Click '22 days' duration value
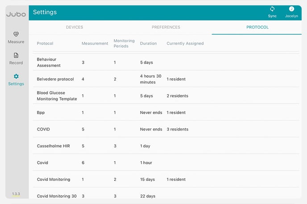307x204 pixels. tap(148, 196)
